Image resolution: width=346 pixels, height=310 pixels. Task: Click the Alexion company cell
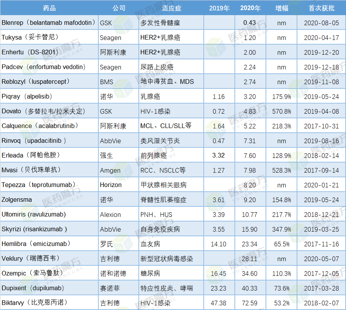[119, 214]
